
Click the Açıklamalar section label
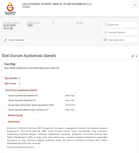pos(14,122)
